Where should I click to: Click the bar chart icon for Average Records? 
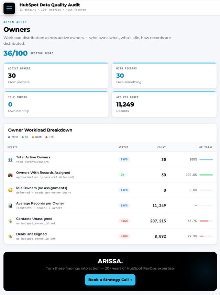pos(10,206)
